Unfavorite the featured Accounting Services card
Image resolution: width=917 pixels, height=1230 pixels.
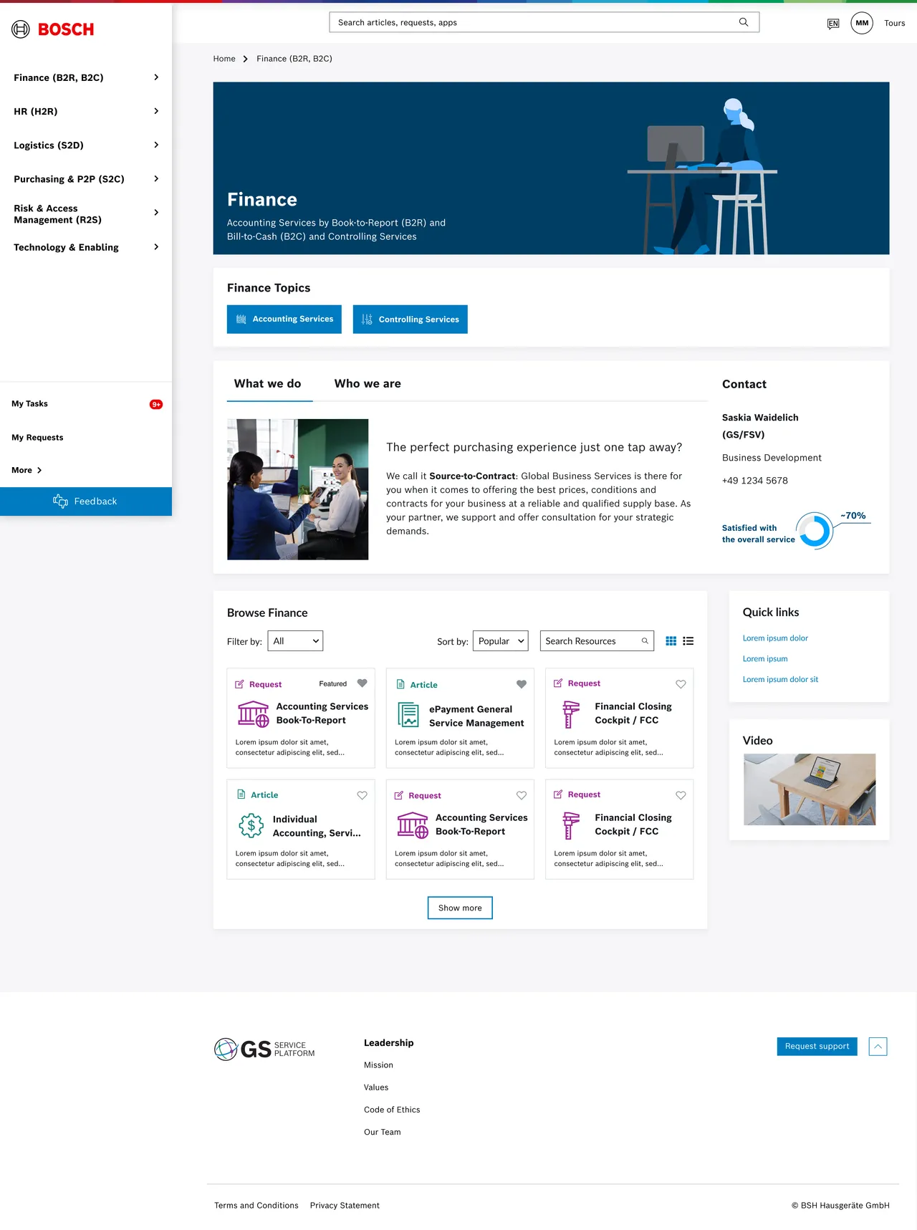point(363,683)
